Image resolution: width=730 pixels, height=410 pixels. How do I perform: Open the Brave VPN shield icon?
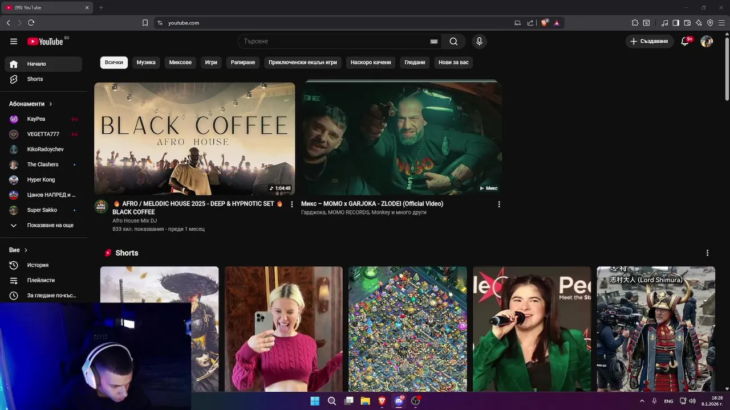[710, 23]
